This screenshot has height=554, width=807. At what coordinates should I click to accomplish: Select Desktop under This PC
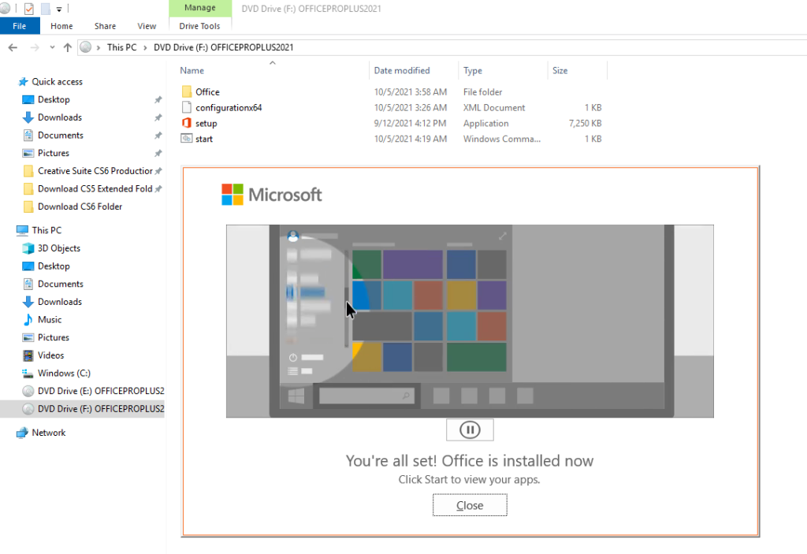[54, 266]
